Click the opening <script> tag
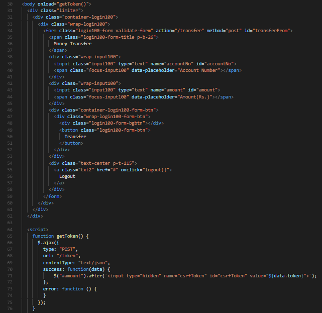The width and height of the screenshot is (322, 313). pos(38,230)
